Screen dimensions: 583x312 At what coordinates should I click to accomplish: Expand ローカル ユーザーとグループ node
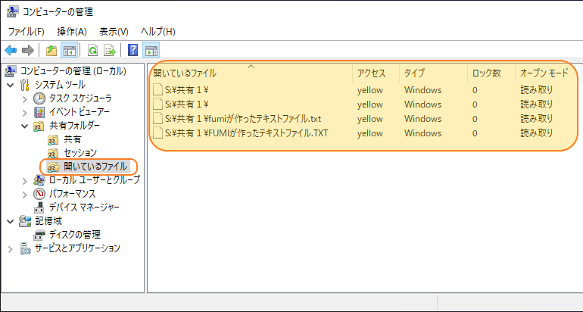[x=24, y=181]
